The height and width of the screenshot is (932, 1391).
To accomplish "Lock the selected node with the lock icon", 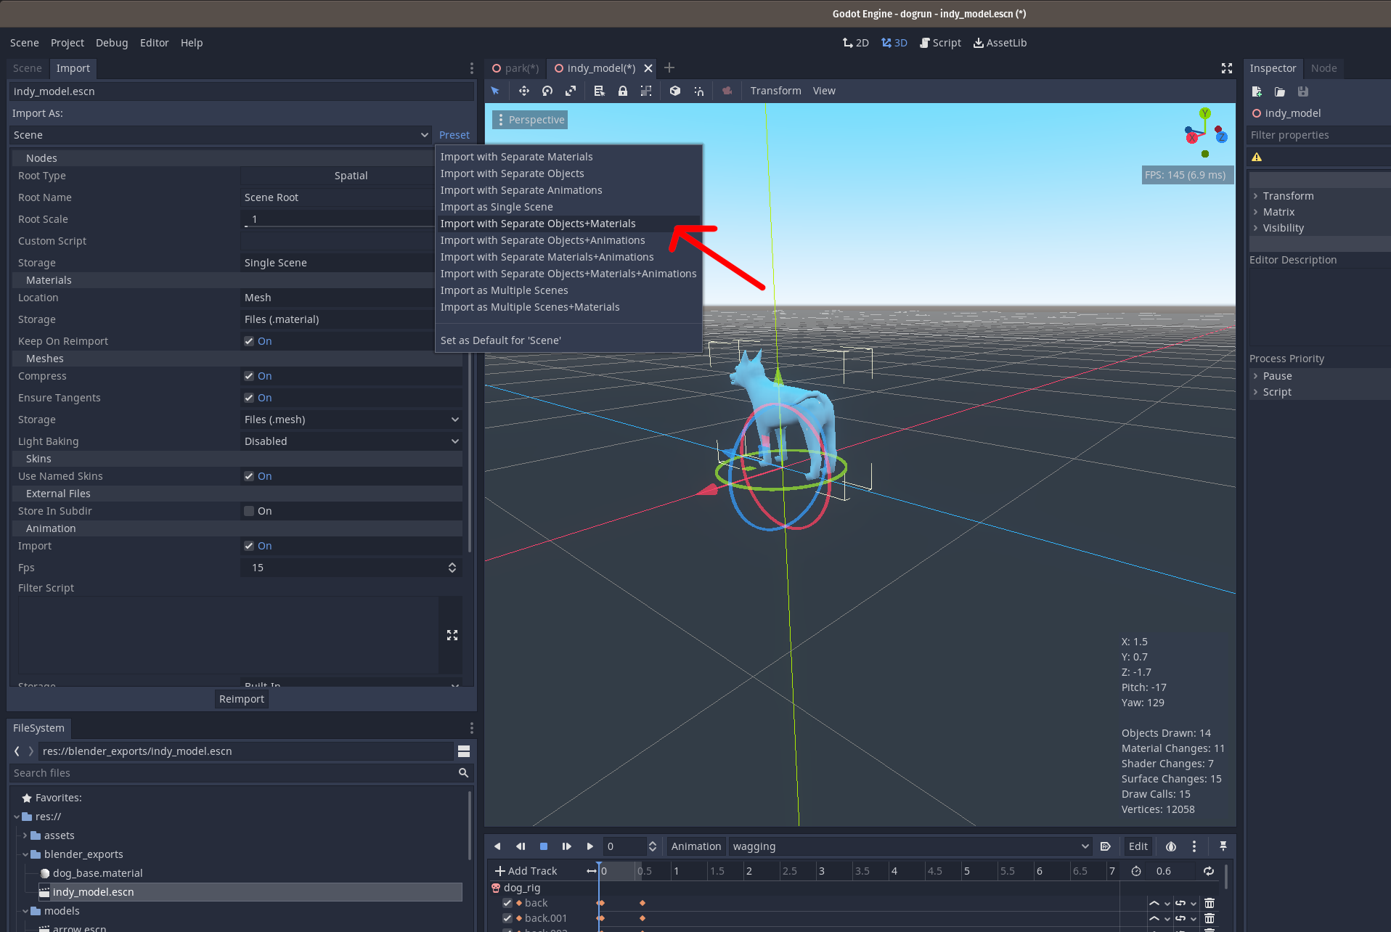I will point(622,91).
